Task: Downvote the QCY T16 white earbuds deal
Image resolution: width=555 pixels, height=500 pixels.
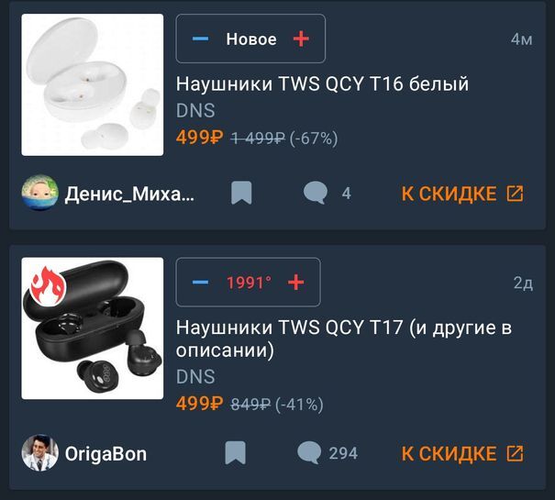Action: (200, 39)
